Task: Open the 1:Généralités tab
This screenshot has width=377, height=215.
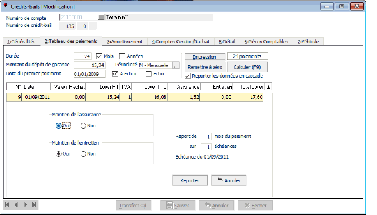Action: coord(21,42)
